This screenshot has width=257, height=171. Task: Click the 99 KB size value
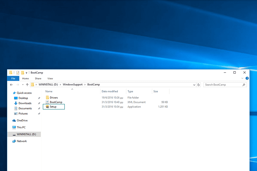(164, 102)
